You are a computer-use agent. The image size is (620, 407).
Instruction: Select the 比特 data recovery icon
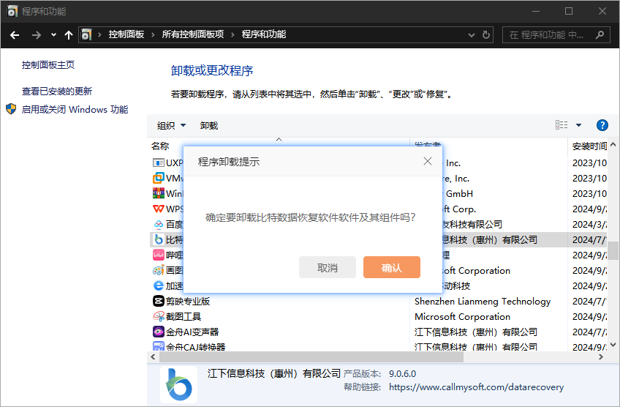point(158,239)
